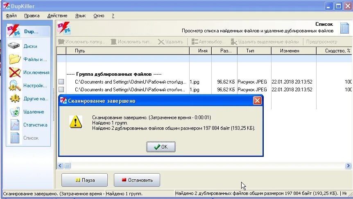
Task: Click the list sheet icon near Список title
Action: (x=344, y=28)
